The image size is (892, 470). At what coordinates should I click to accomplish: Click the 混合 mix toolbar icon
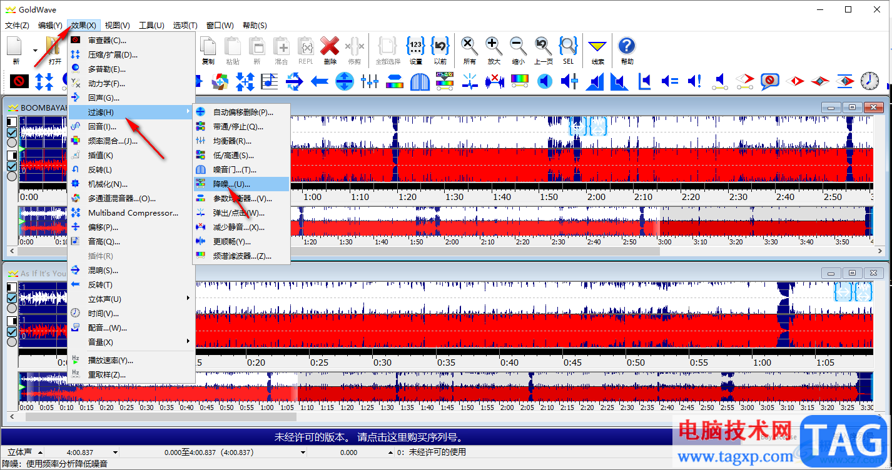tap(281, 50)
